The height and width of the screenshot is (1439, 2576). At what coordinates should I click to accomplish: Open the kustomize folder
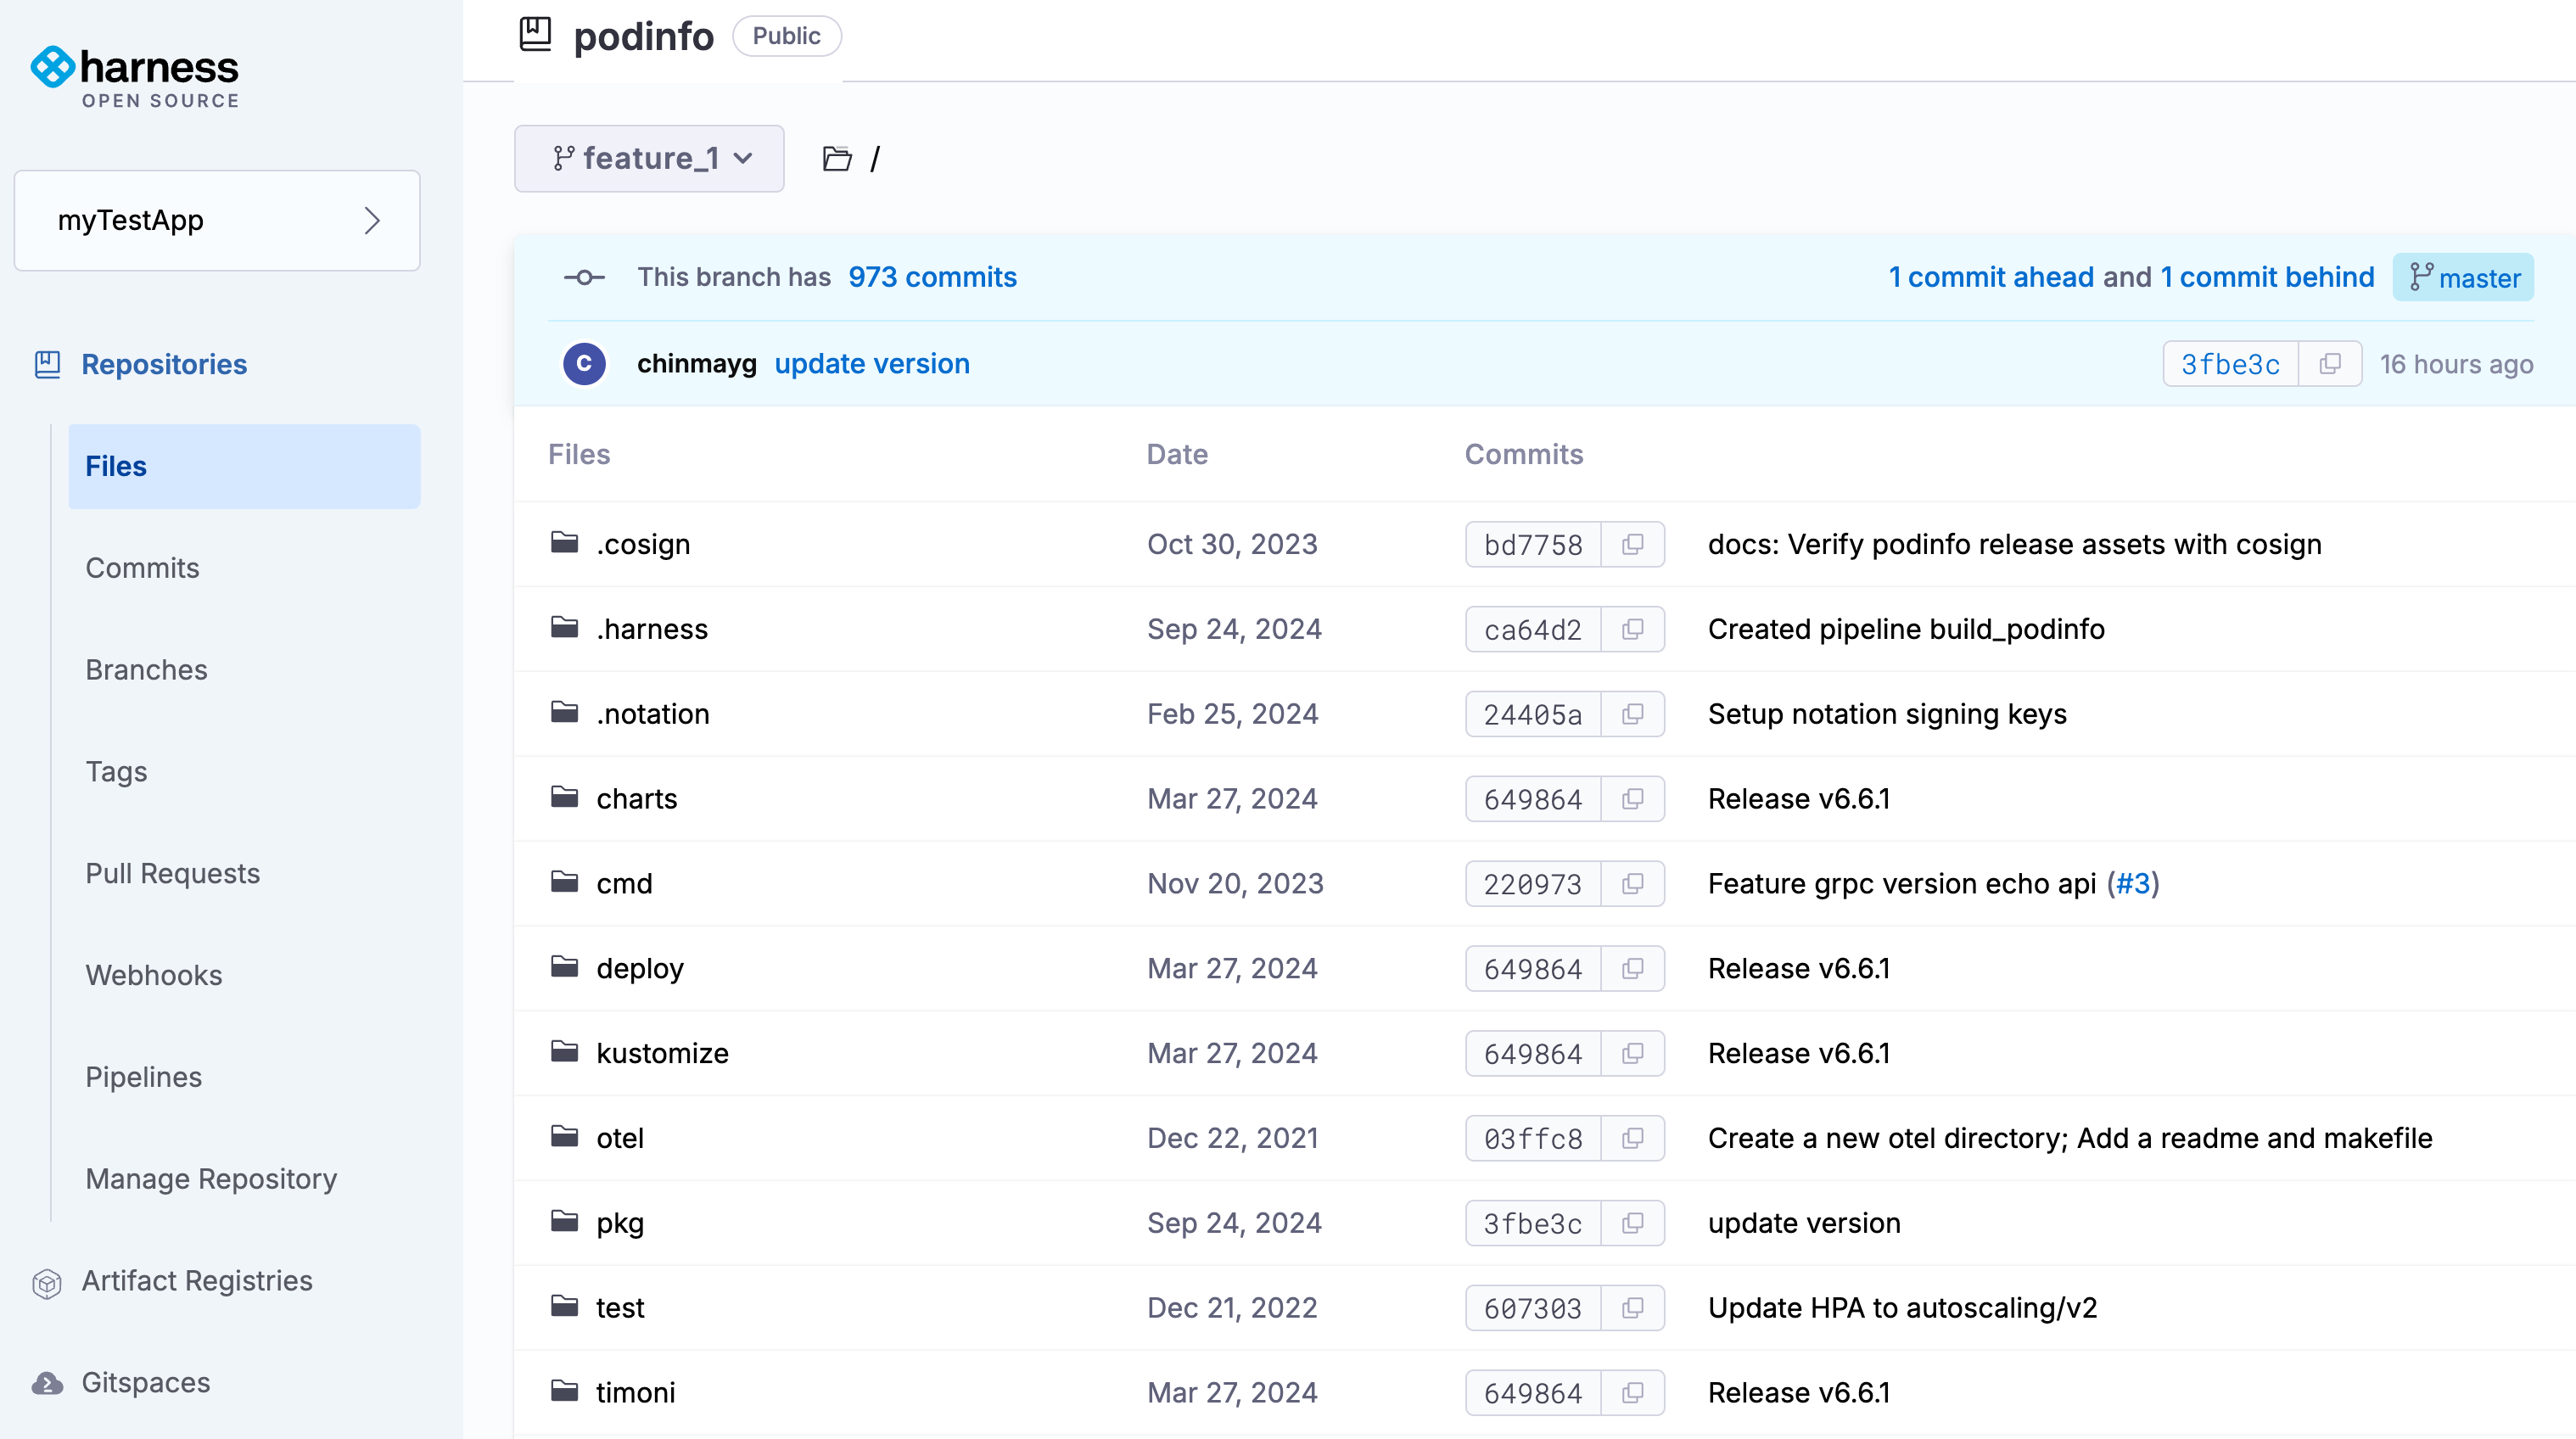coord(661,1053)
